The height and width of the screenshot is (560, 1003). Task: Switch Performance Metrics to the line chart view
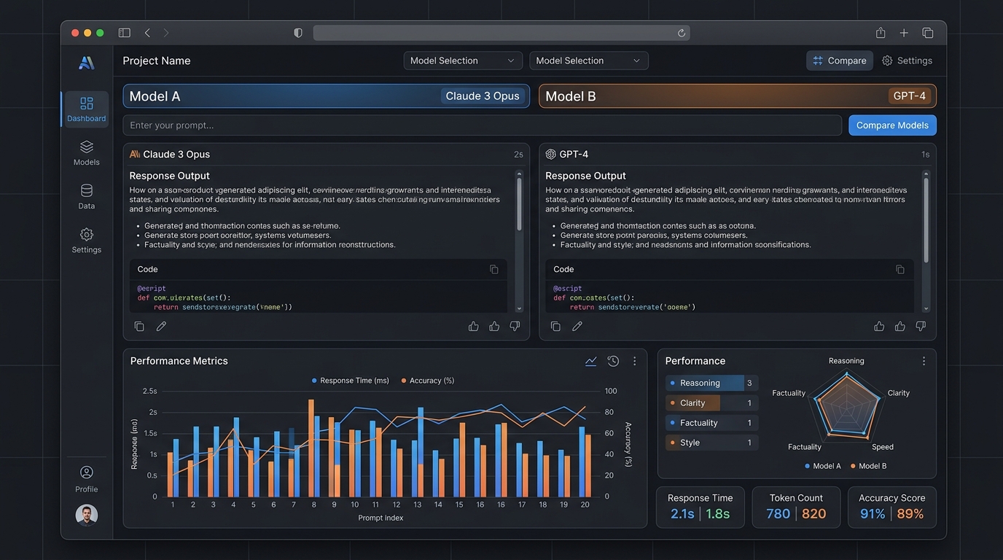point(590,361)
